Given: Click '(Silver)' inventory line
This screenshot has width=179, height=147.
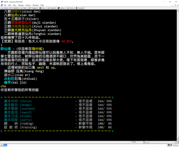Looking at the screenshot, I should tap(21, 19).
